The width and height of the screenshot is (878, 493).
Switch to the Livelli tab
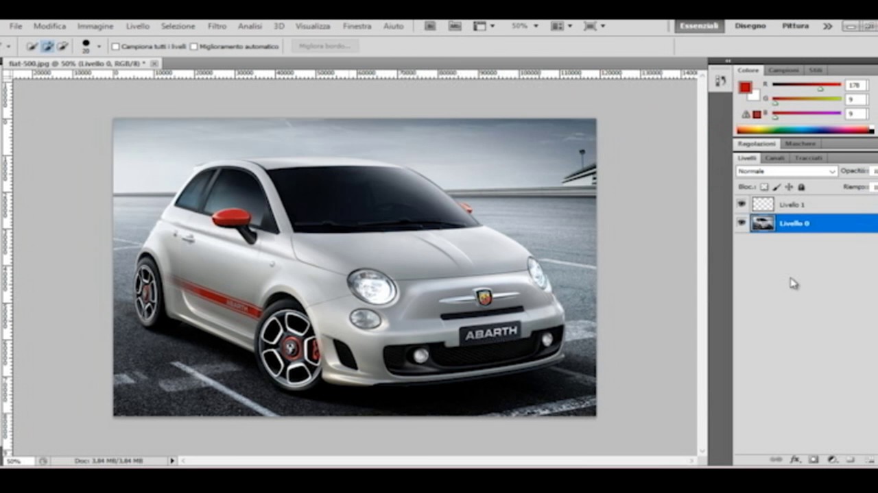coord(746,158)
